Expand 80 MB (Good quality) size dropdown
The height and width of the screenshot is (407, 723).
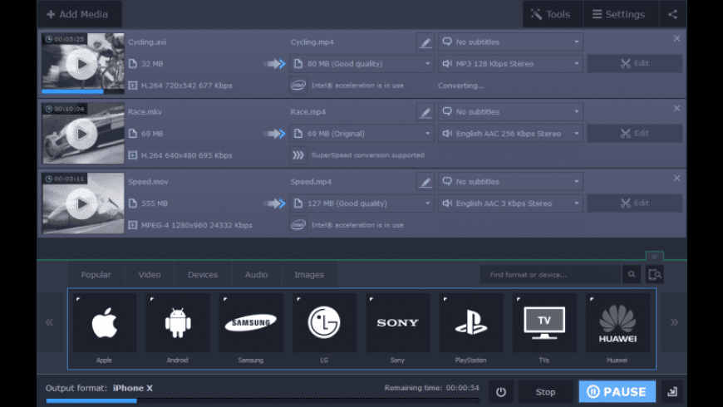pyautogui.click(x=362, y=64)
